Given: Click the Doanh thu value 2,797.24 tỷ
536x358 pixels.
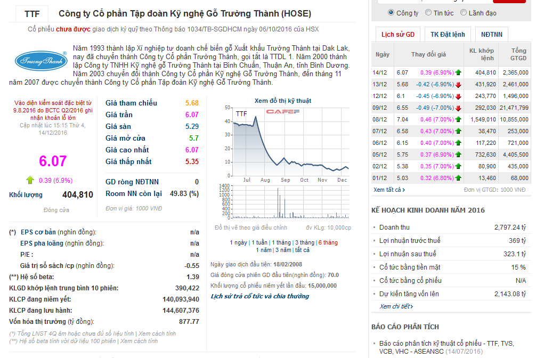Looking at the screenshot, I should tap(510, 227).
